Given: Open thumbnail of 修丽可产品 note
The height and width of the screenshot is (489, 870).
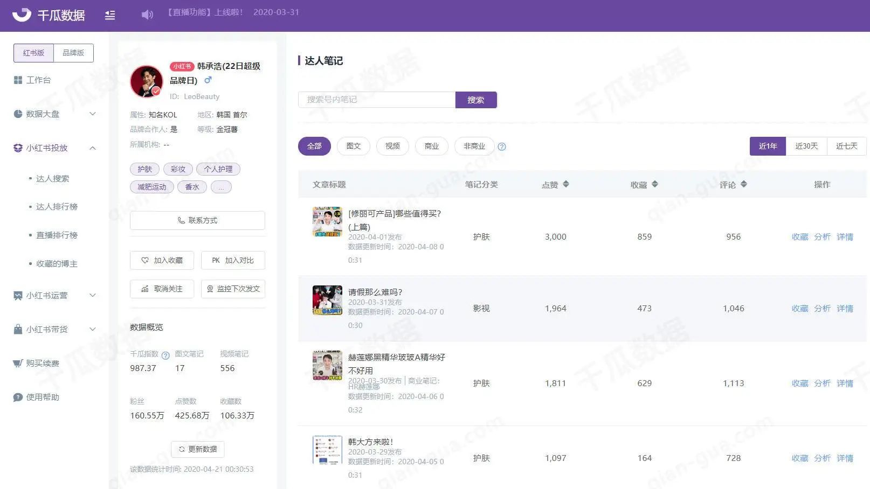Looking at the screenshot, I should [x=327, y=221].
